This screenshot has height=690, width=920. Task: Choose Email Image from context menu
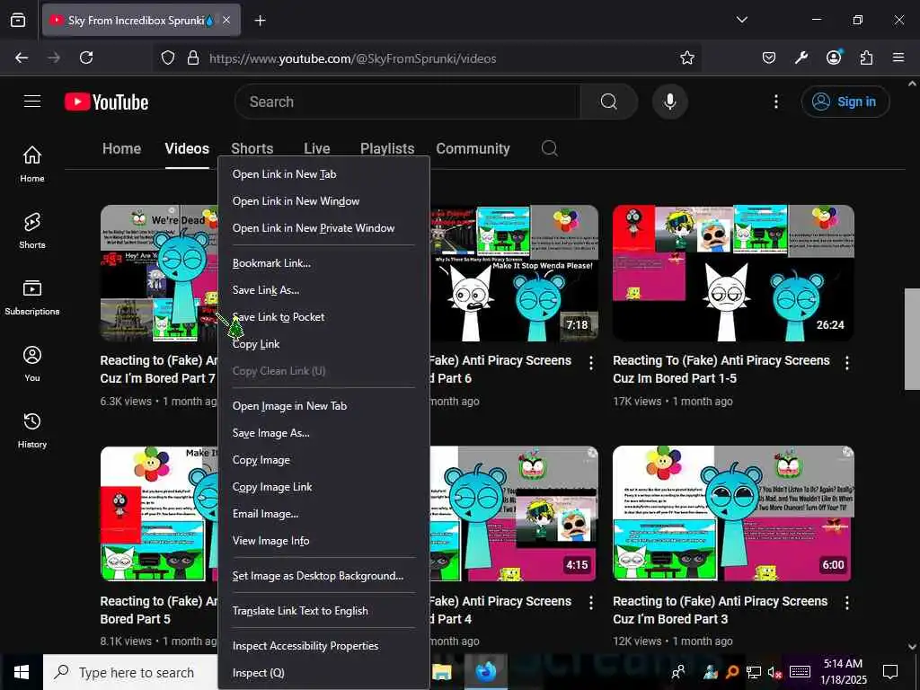(x=323, y=514)
